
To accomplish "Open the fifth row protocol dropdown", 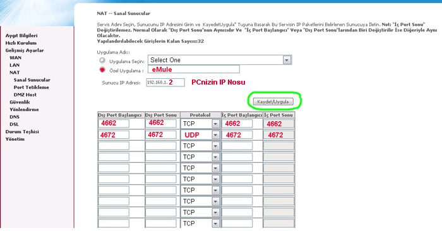I will pyautogui.click(x=200, y=168).
